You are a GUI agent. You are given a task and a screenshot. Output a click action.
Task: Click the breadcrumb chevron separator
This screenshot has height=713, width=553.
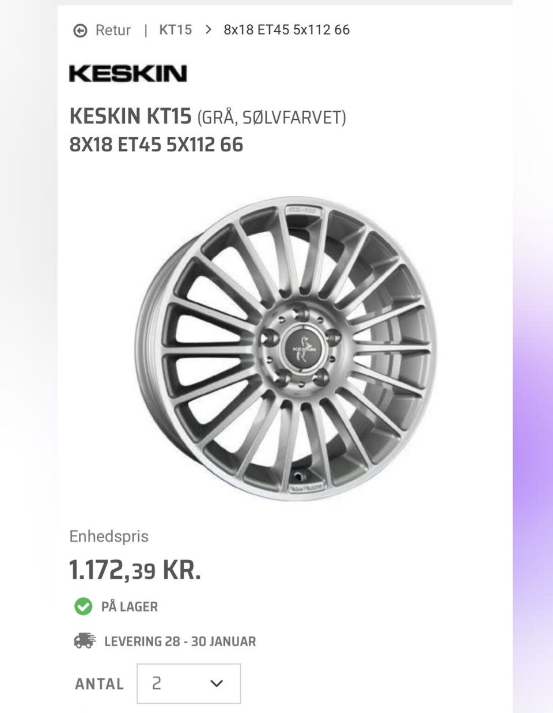[x=208, y=29]
